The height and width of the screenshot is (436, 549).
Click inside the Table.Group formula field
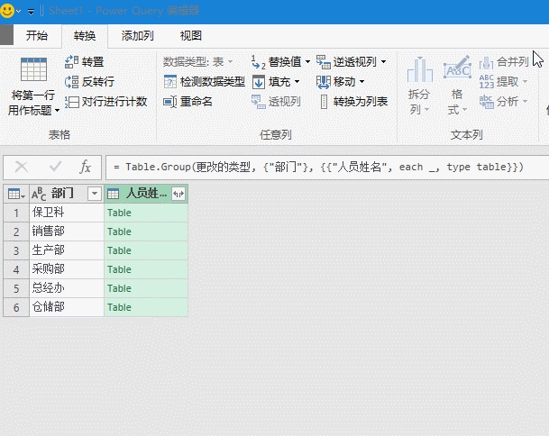327,168
